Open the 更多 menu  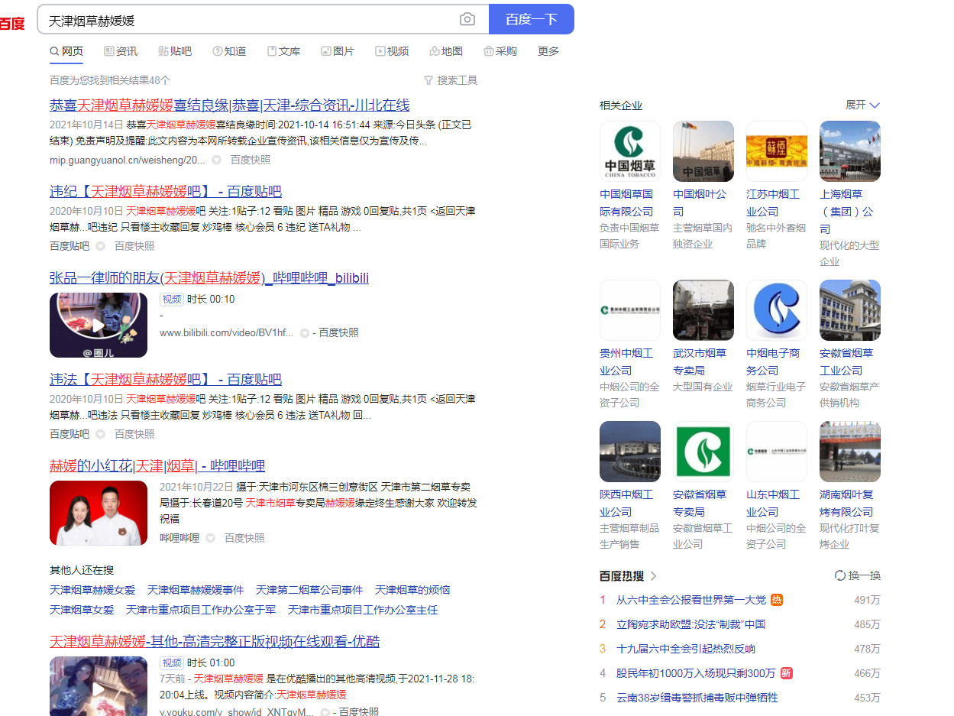coord(548,51)
